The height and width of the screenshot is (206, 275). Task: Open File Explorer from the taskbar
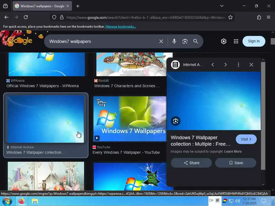pos(35,201)
